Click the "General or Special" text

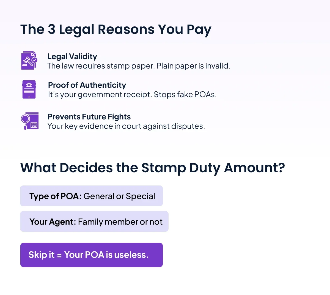(x=119, y=196)
